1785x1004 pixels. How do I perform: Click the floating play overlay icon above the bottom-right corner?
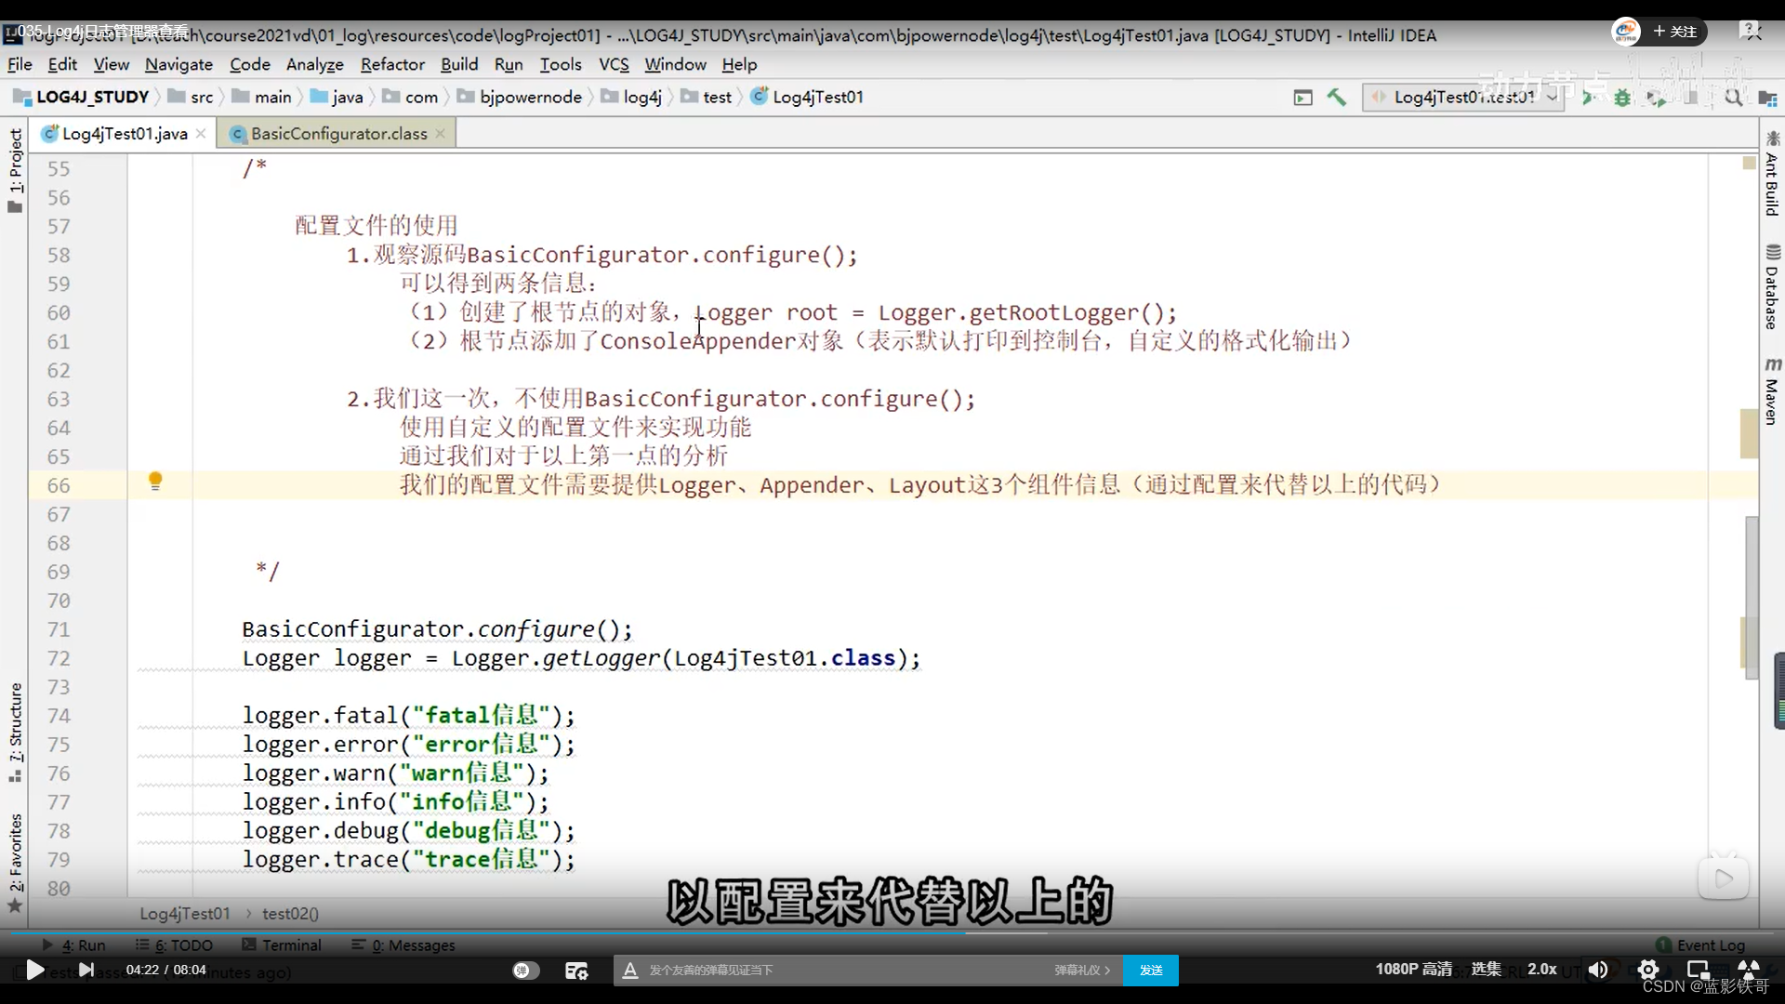tap(1724, 878)
